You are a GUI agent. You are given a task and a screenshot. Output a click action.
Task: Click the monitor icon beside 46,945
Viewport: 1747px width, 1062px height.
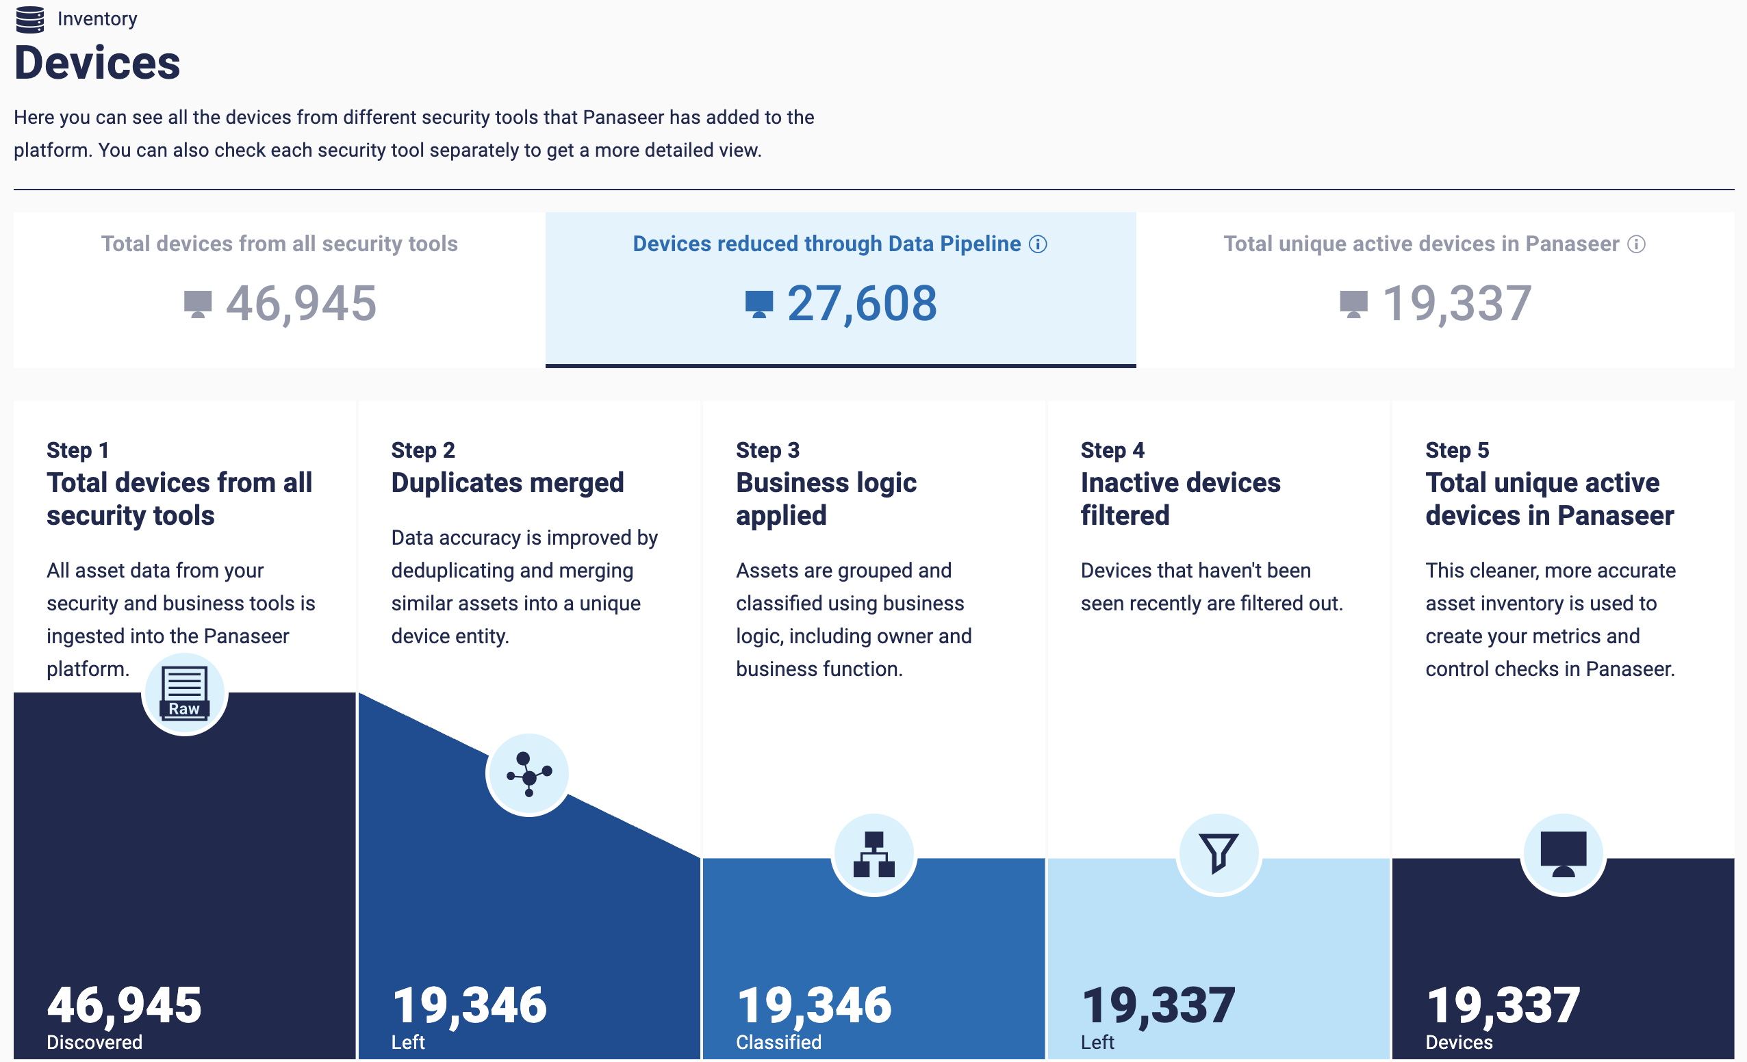point(198,305)
